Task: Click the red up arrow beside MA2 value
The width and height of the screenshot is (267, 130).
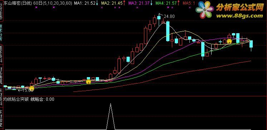Action: tap(124, 3)
